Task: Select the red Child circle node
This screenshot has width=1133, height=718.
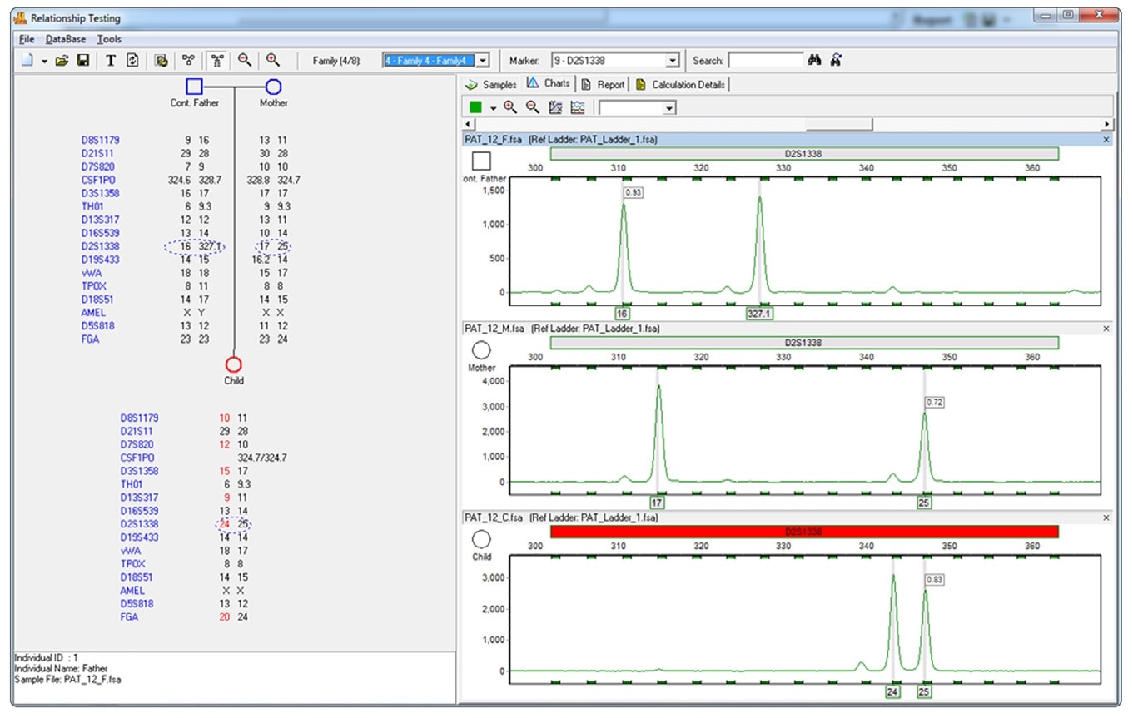Action: pos(234,364)
